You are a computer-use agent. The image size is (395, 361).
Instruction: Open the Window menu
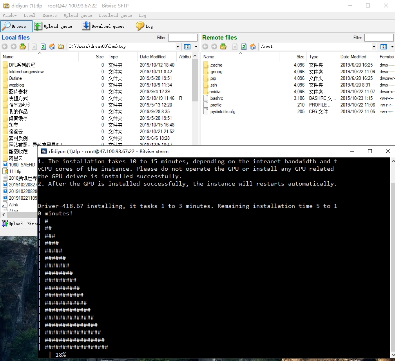pos(9,15)
